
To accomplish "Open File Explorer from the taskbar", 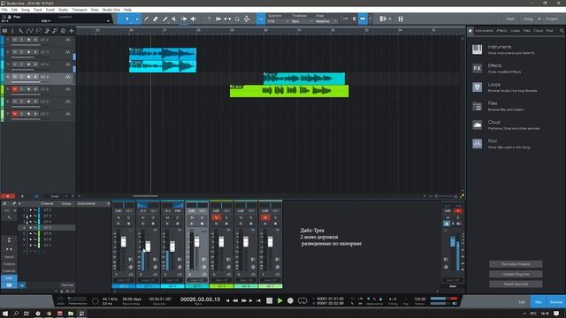I will 71,314.
